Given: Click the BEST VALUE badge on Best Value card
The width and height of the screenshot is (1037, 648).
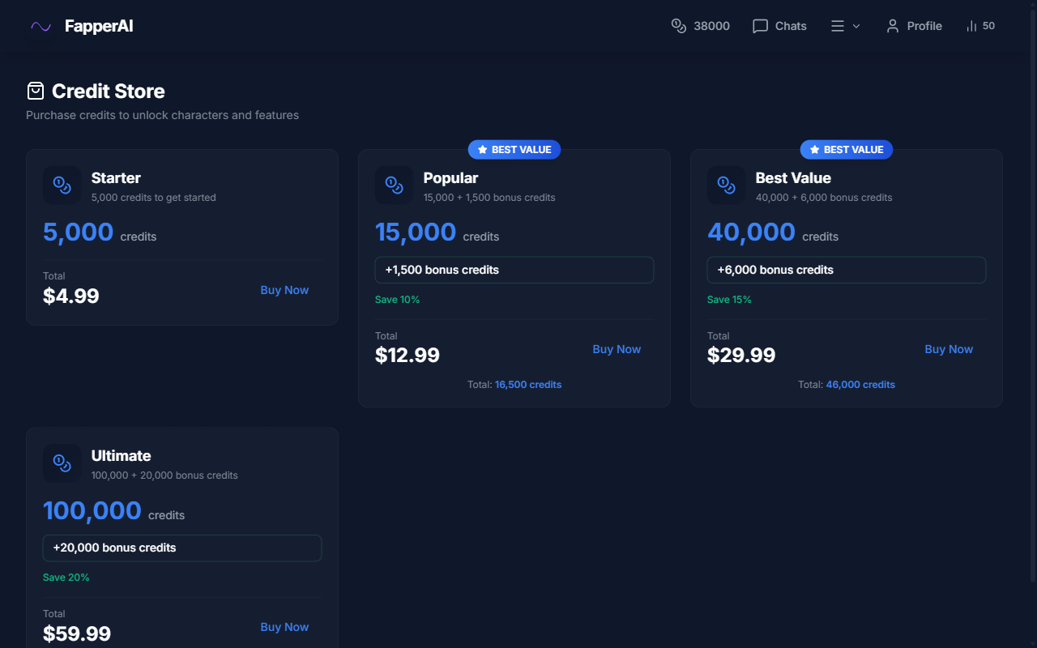Looking at the screenshot, I should (x=846, y=149).
